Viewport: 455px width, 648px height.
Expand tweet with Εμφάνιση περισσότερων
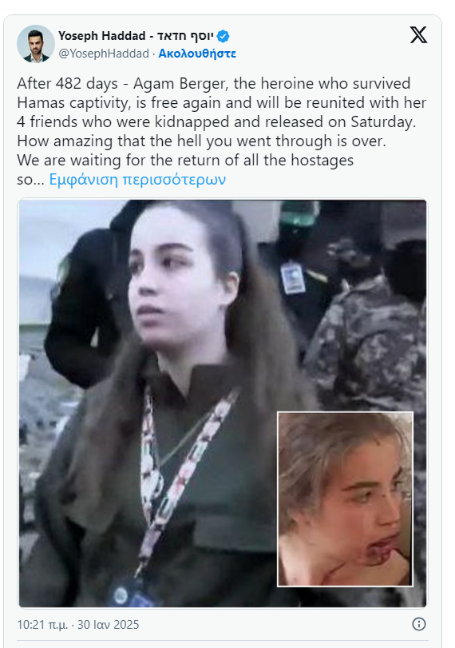click(137, 179)
